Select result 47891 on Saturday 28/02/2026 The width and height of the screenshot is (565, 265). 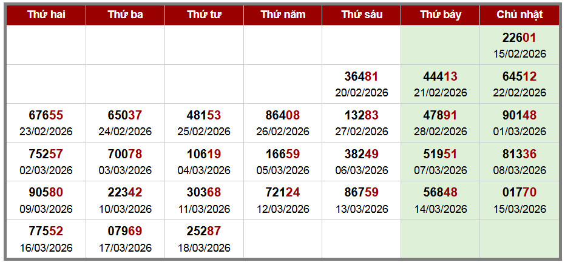point(441,115)
